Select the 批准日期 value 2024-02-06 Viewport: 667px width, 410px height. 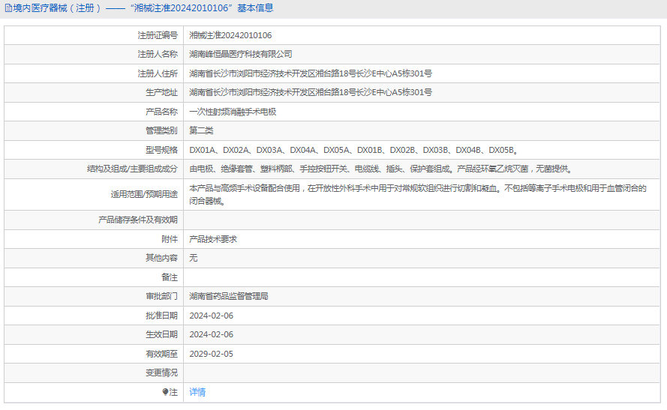(212, 316)
